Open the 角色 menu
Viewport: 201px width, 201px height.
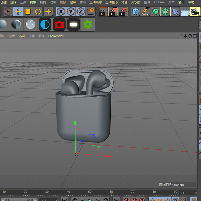pyautogui.click(x=124, y=2)
